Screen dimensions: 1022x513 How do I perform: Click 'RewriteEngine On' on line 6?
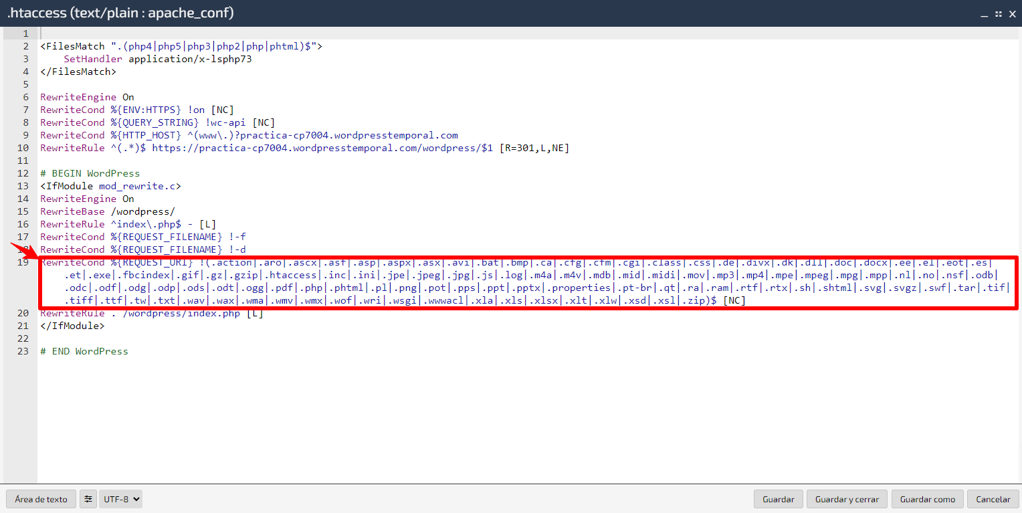coord(87,97)
